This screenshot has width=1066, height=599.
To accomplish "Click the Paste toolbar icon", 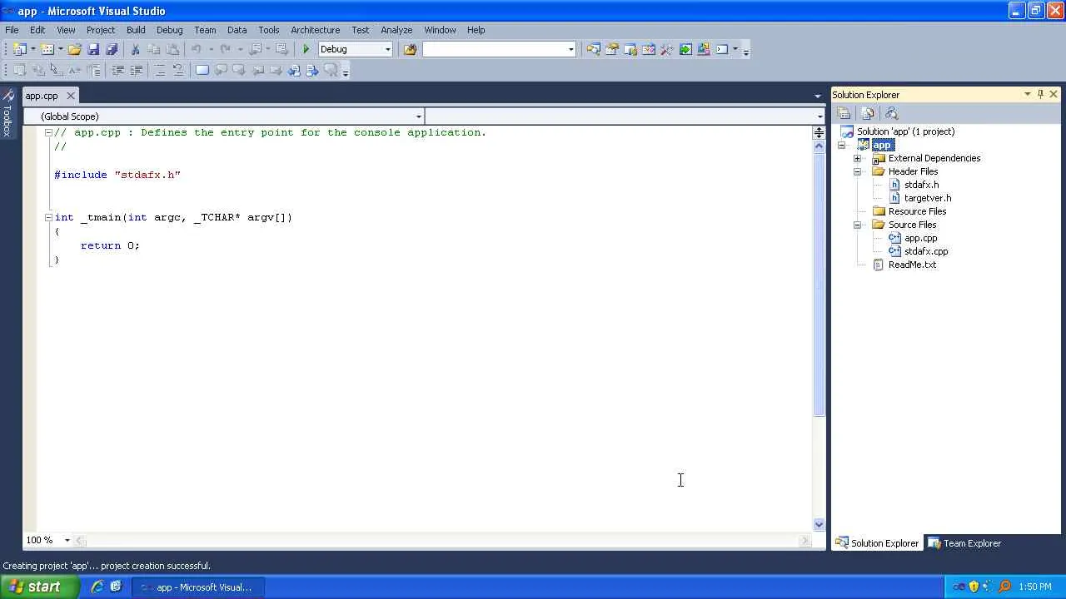I will (x=172, y=49).
